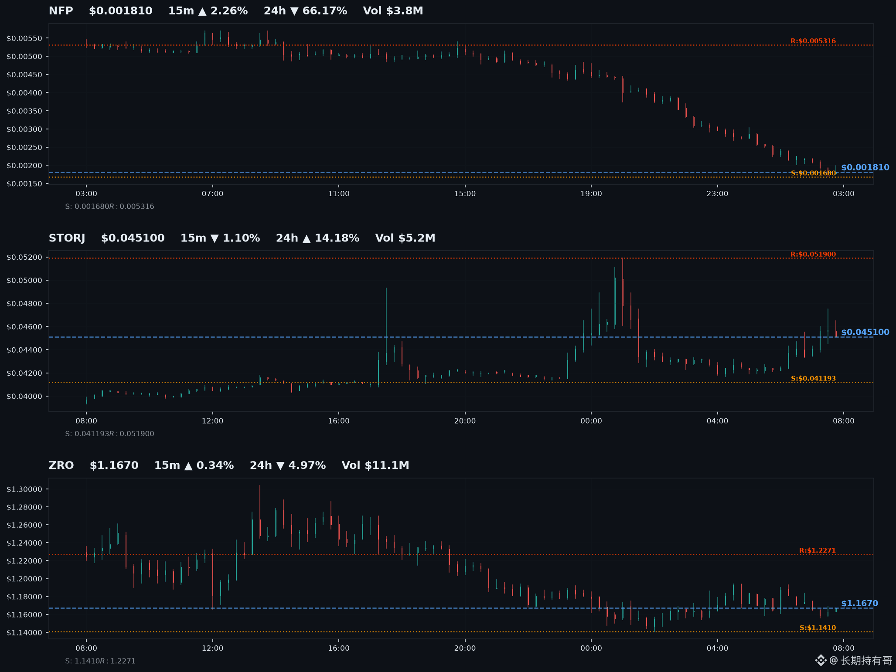Click the Vol $11.1M volume text
896x672 pixels.
point(375,465)
